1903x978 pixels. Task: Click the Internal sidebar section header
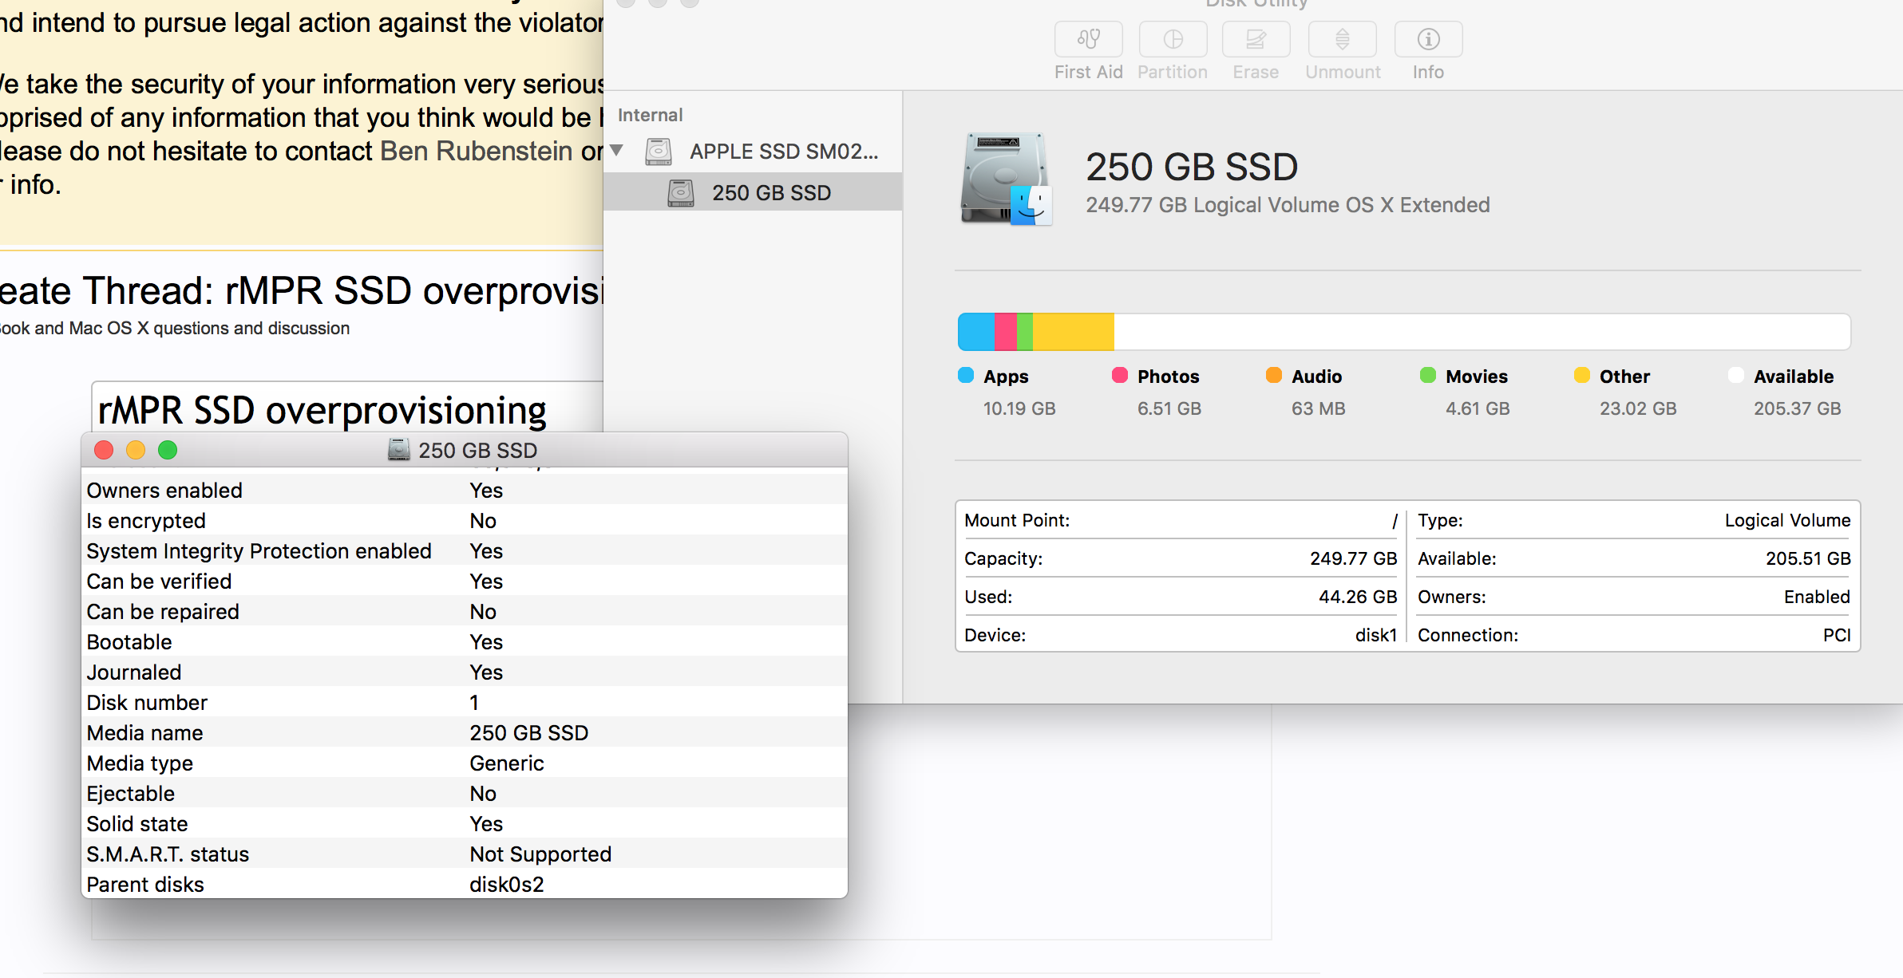click(x=650, y=115)
